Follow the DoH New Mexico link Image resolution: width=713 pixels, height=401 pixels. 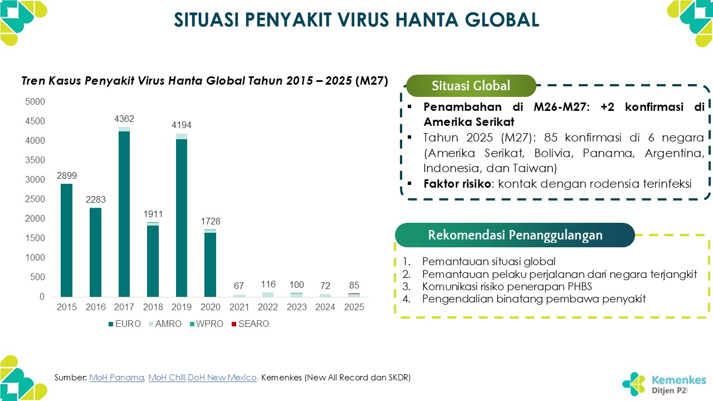222,378
